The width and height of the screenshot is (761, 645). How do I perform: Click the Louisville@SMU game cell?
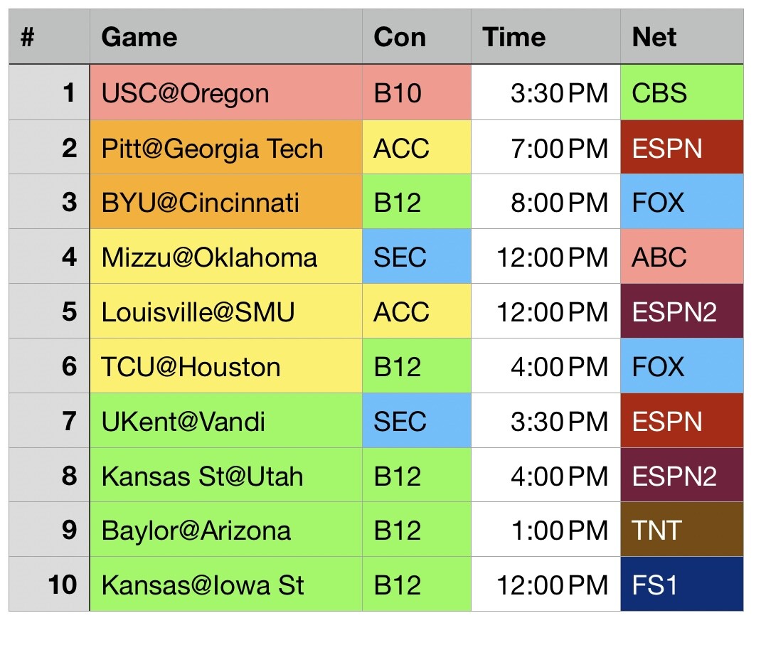point(226,311)
